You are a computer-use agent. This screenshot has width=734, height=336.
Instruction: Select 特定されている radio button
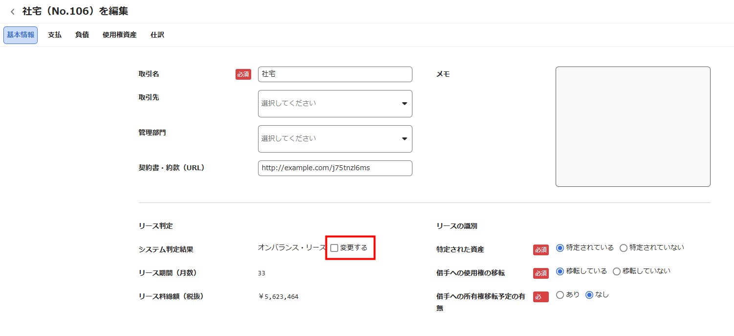(x=560, y=248)
